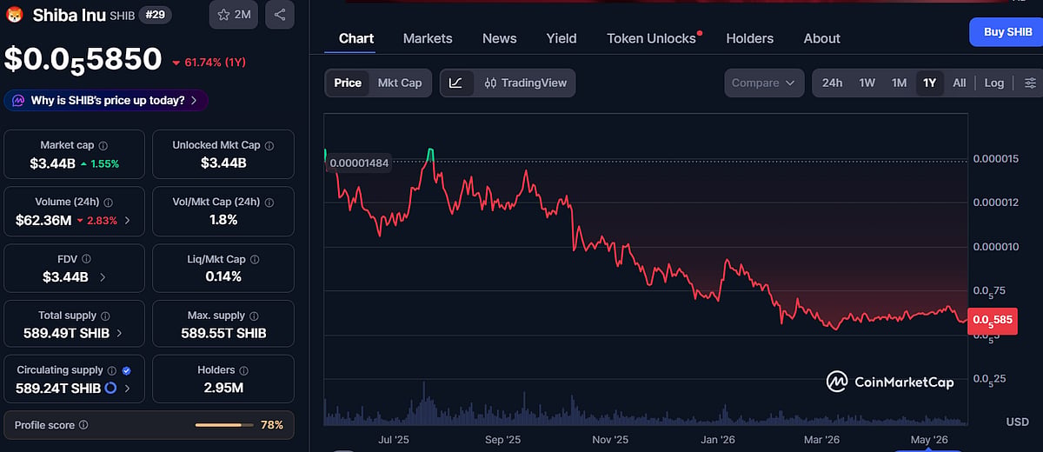Click Unlocked Mkt Cap info icon
The height and width of the screenshot is (452, 1043).
point(269,146)
